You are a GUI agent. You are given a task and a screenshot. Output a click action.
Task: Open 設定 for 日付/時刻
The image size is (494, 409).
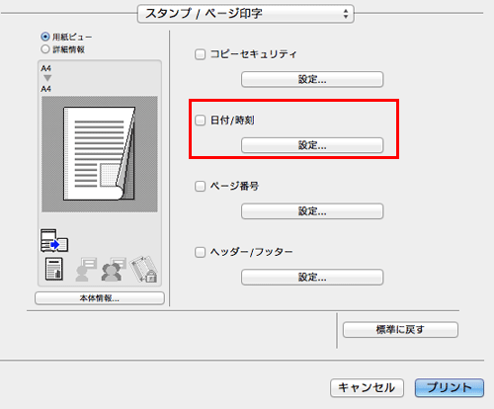(x=312, y=145)
